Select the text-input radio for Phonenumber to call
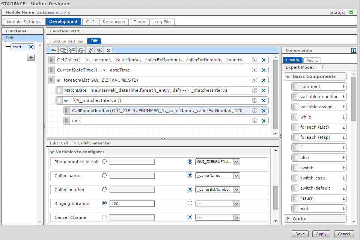The height and width of the screenshot is (240, 360). click(x=104, y=161)
